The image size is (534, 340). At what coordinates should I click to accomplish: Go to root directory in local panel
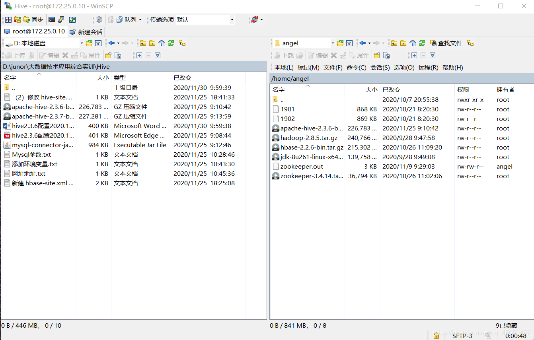tap(152, 43)
